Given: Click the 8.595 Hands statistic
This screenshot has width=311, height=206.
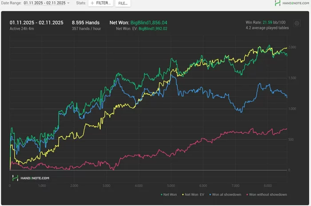Looking at the screenshot, I should [85, 22].
